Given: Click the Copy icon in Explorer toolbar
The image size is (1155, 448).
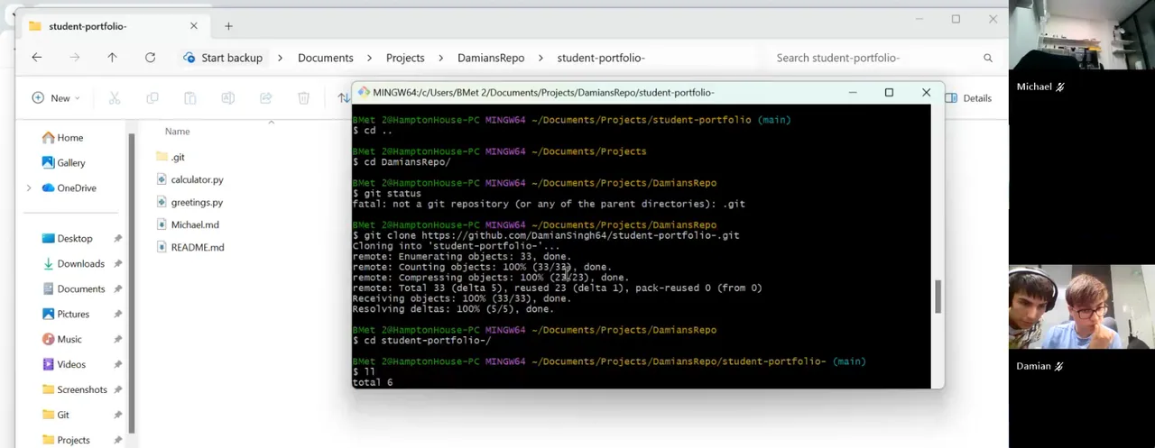Looking at the screenshot, I should 152,98.
